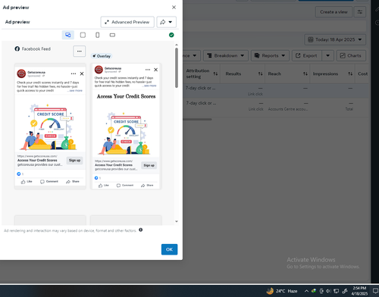Image resolution: width=379 pixels, height=297 pixels.
Task: Open Windows notification center icon
Action: 375,291
